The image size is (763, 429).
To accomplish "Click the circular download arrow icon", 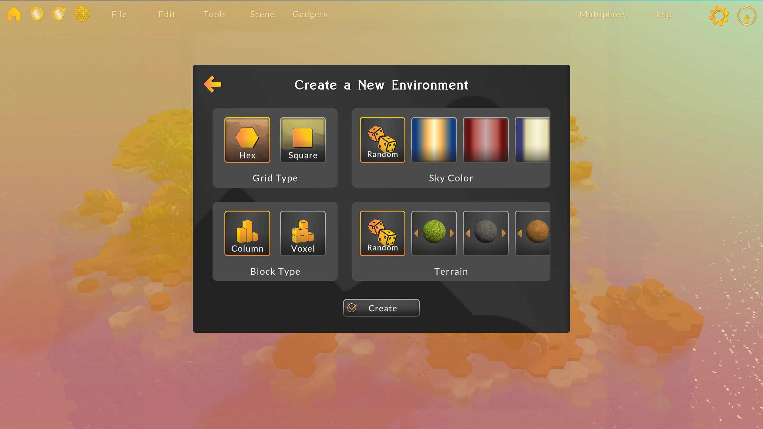I will pyautogui.click(x=747, y=16).
